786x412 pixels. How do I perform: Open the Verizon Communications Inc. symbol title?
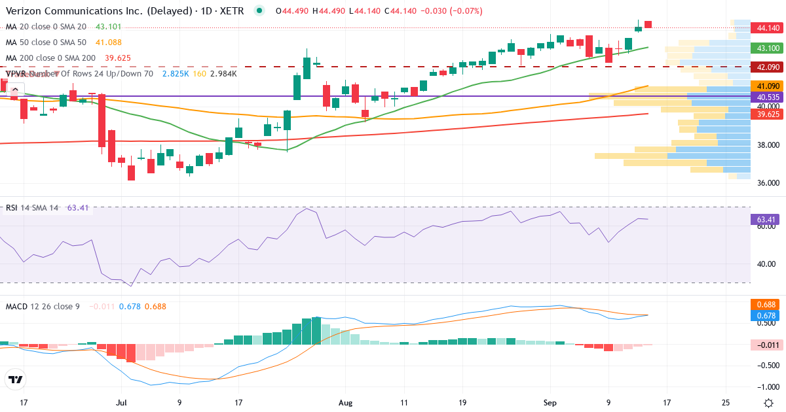124,11
